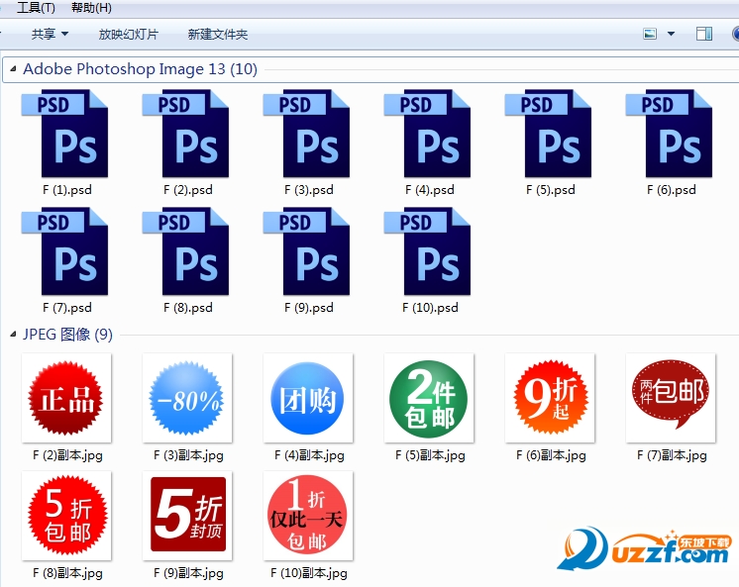Select the orange 9折起 badge thumbnail
Viewport: 739px width, 587px height.
click(550, 398)
